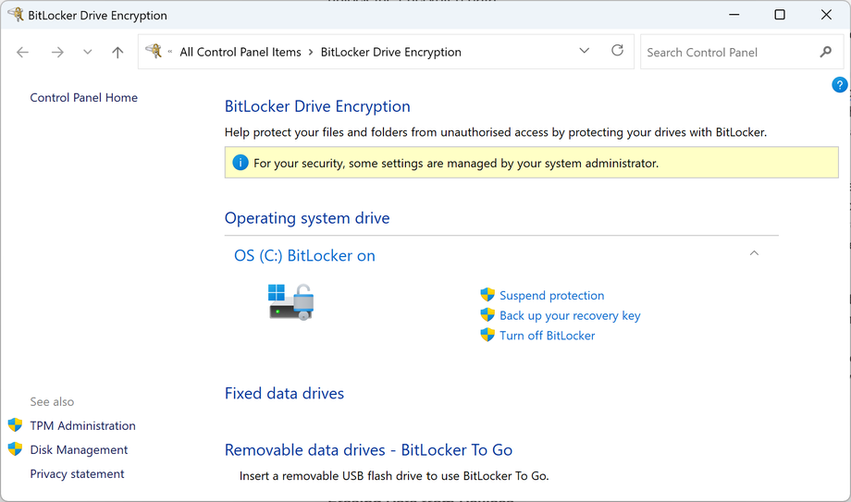The width and height of the screenshot is (851, 502).
Task: Select BitLocker Drive Encryption breadcrumb
Action: pyautogui.click(x=390, y=52)
